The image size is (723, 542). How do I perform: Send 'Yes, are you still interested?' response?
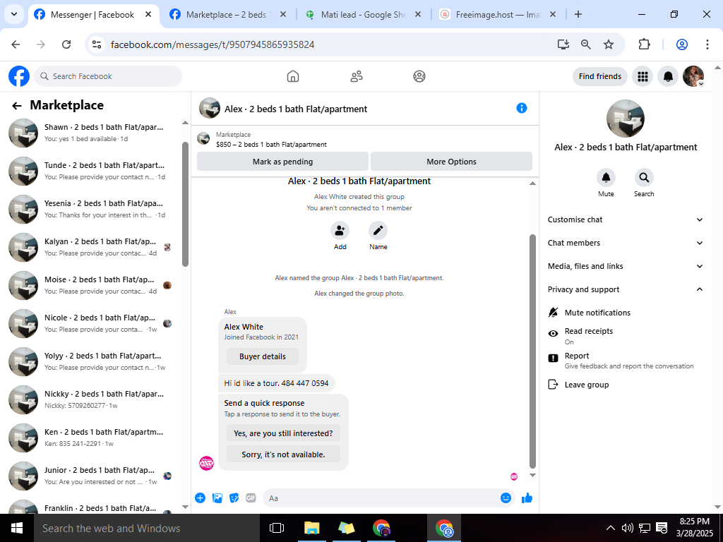tap(283, 433)
